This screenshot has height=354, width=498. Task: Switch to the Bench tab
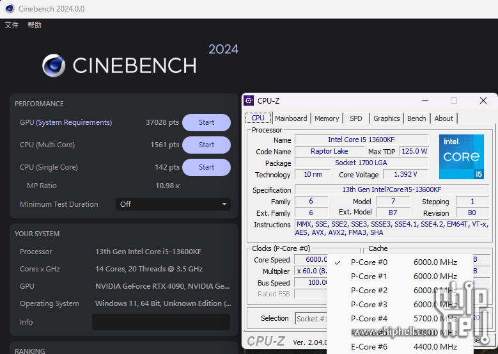[416, 118]
